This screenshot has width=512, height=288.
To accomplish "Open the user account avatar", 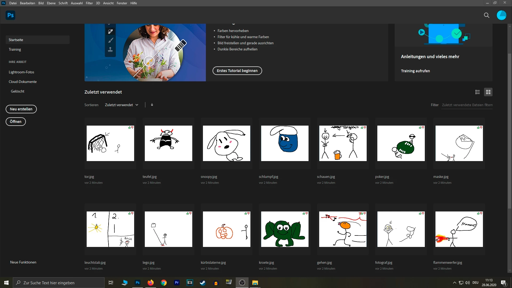I will [x=501, y=15].
